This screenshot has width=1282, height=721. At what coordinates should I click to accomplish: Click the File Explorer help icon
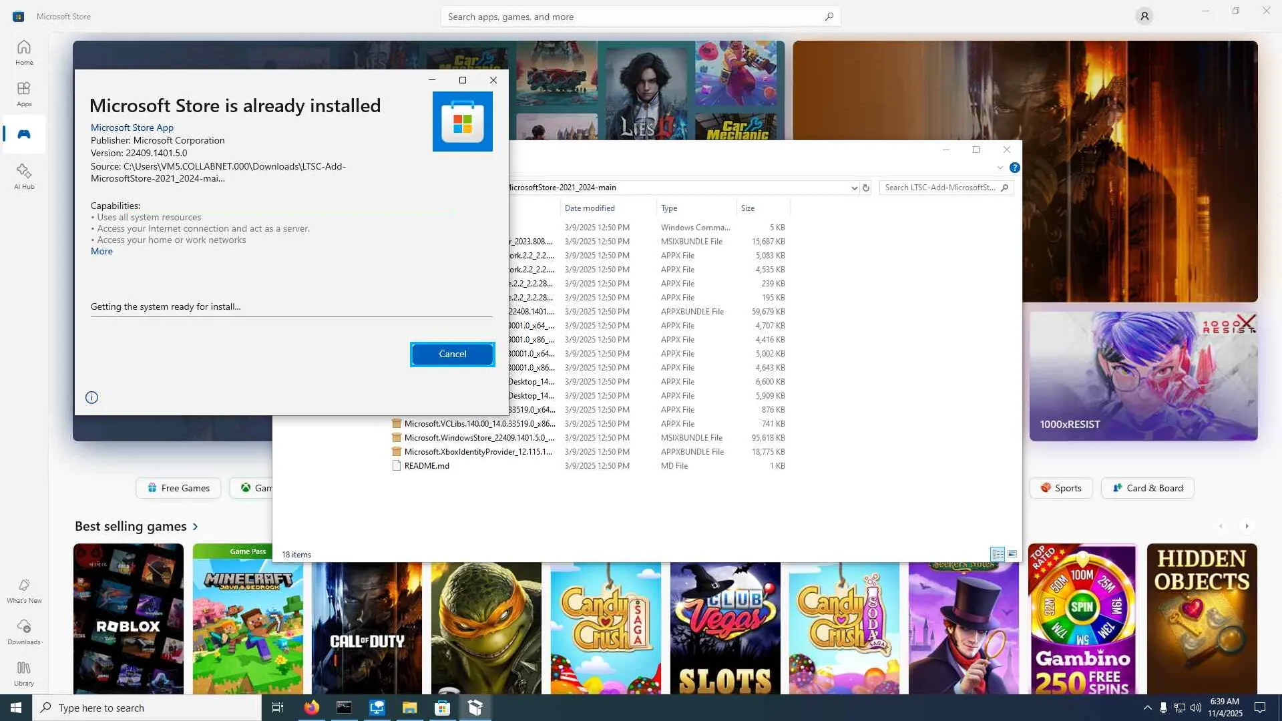tap(1014, 168)
